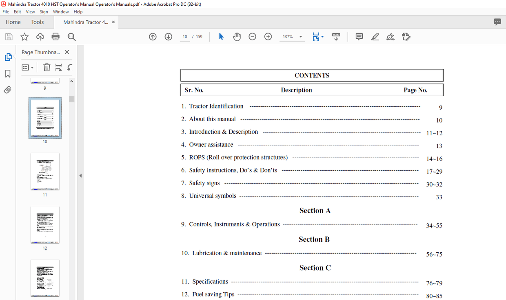Screen dimensions: 506x300
Task: Delete a page with the trash icon
Action: pos(47,67)
